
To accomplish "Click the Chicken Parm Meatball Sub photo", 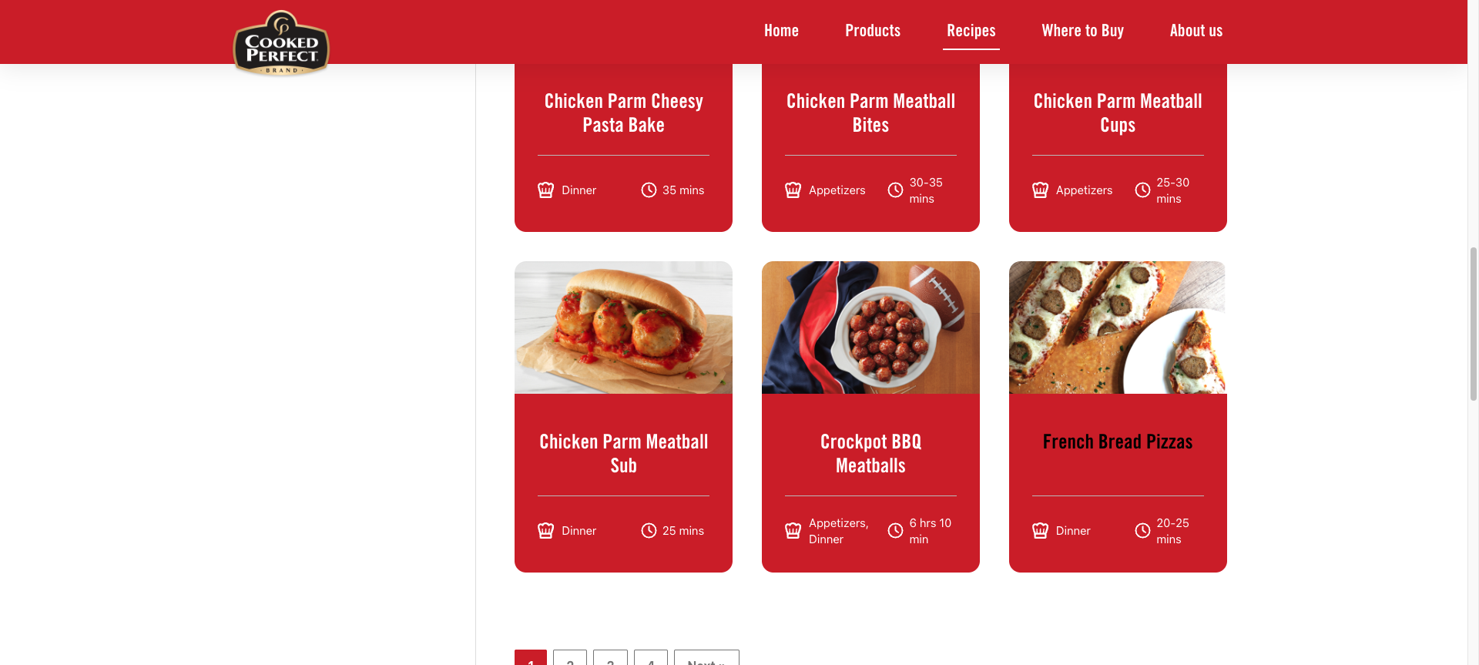I will click(623, 327).
